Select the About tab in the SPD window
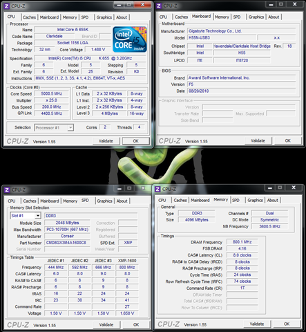 [x=122, y=201]
